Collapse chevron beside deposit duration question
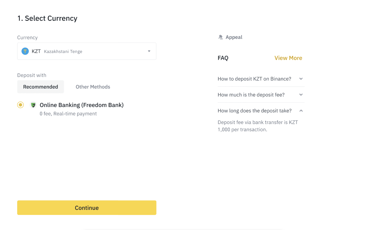 coord(301,111)
